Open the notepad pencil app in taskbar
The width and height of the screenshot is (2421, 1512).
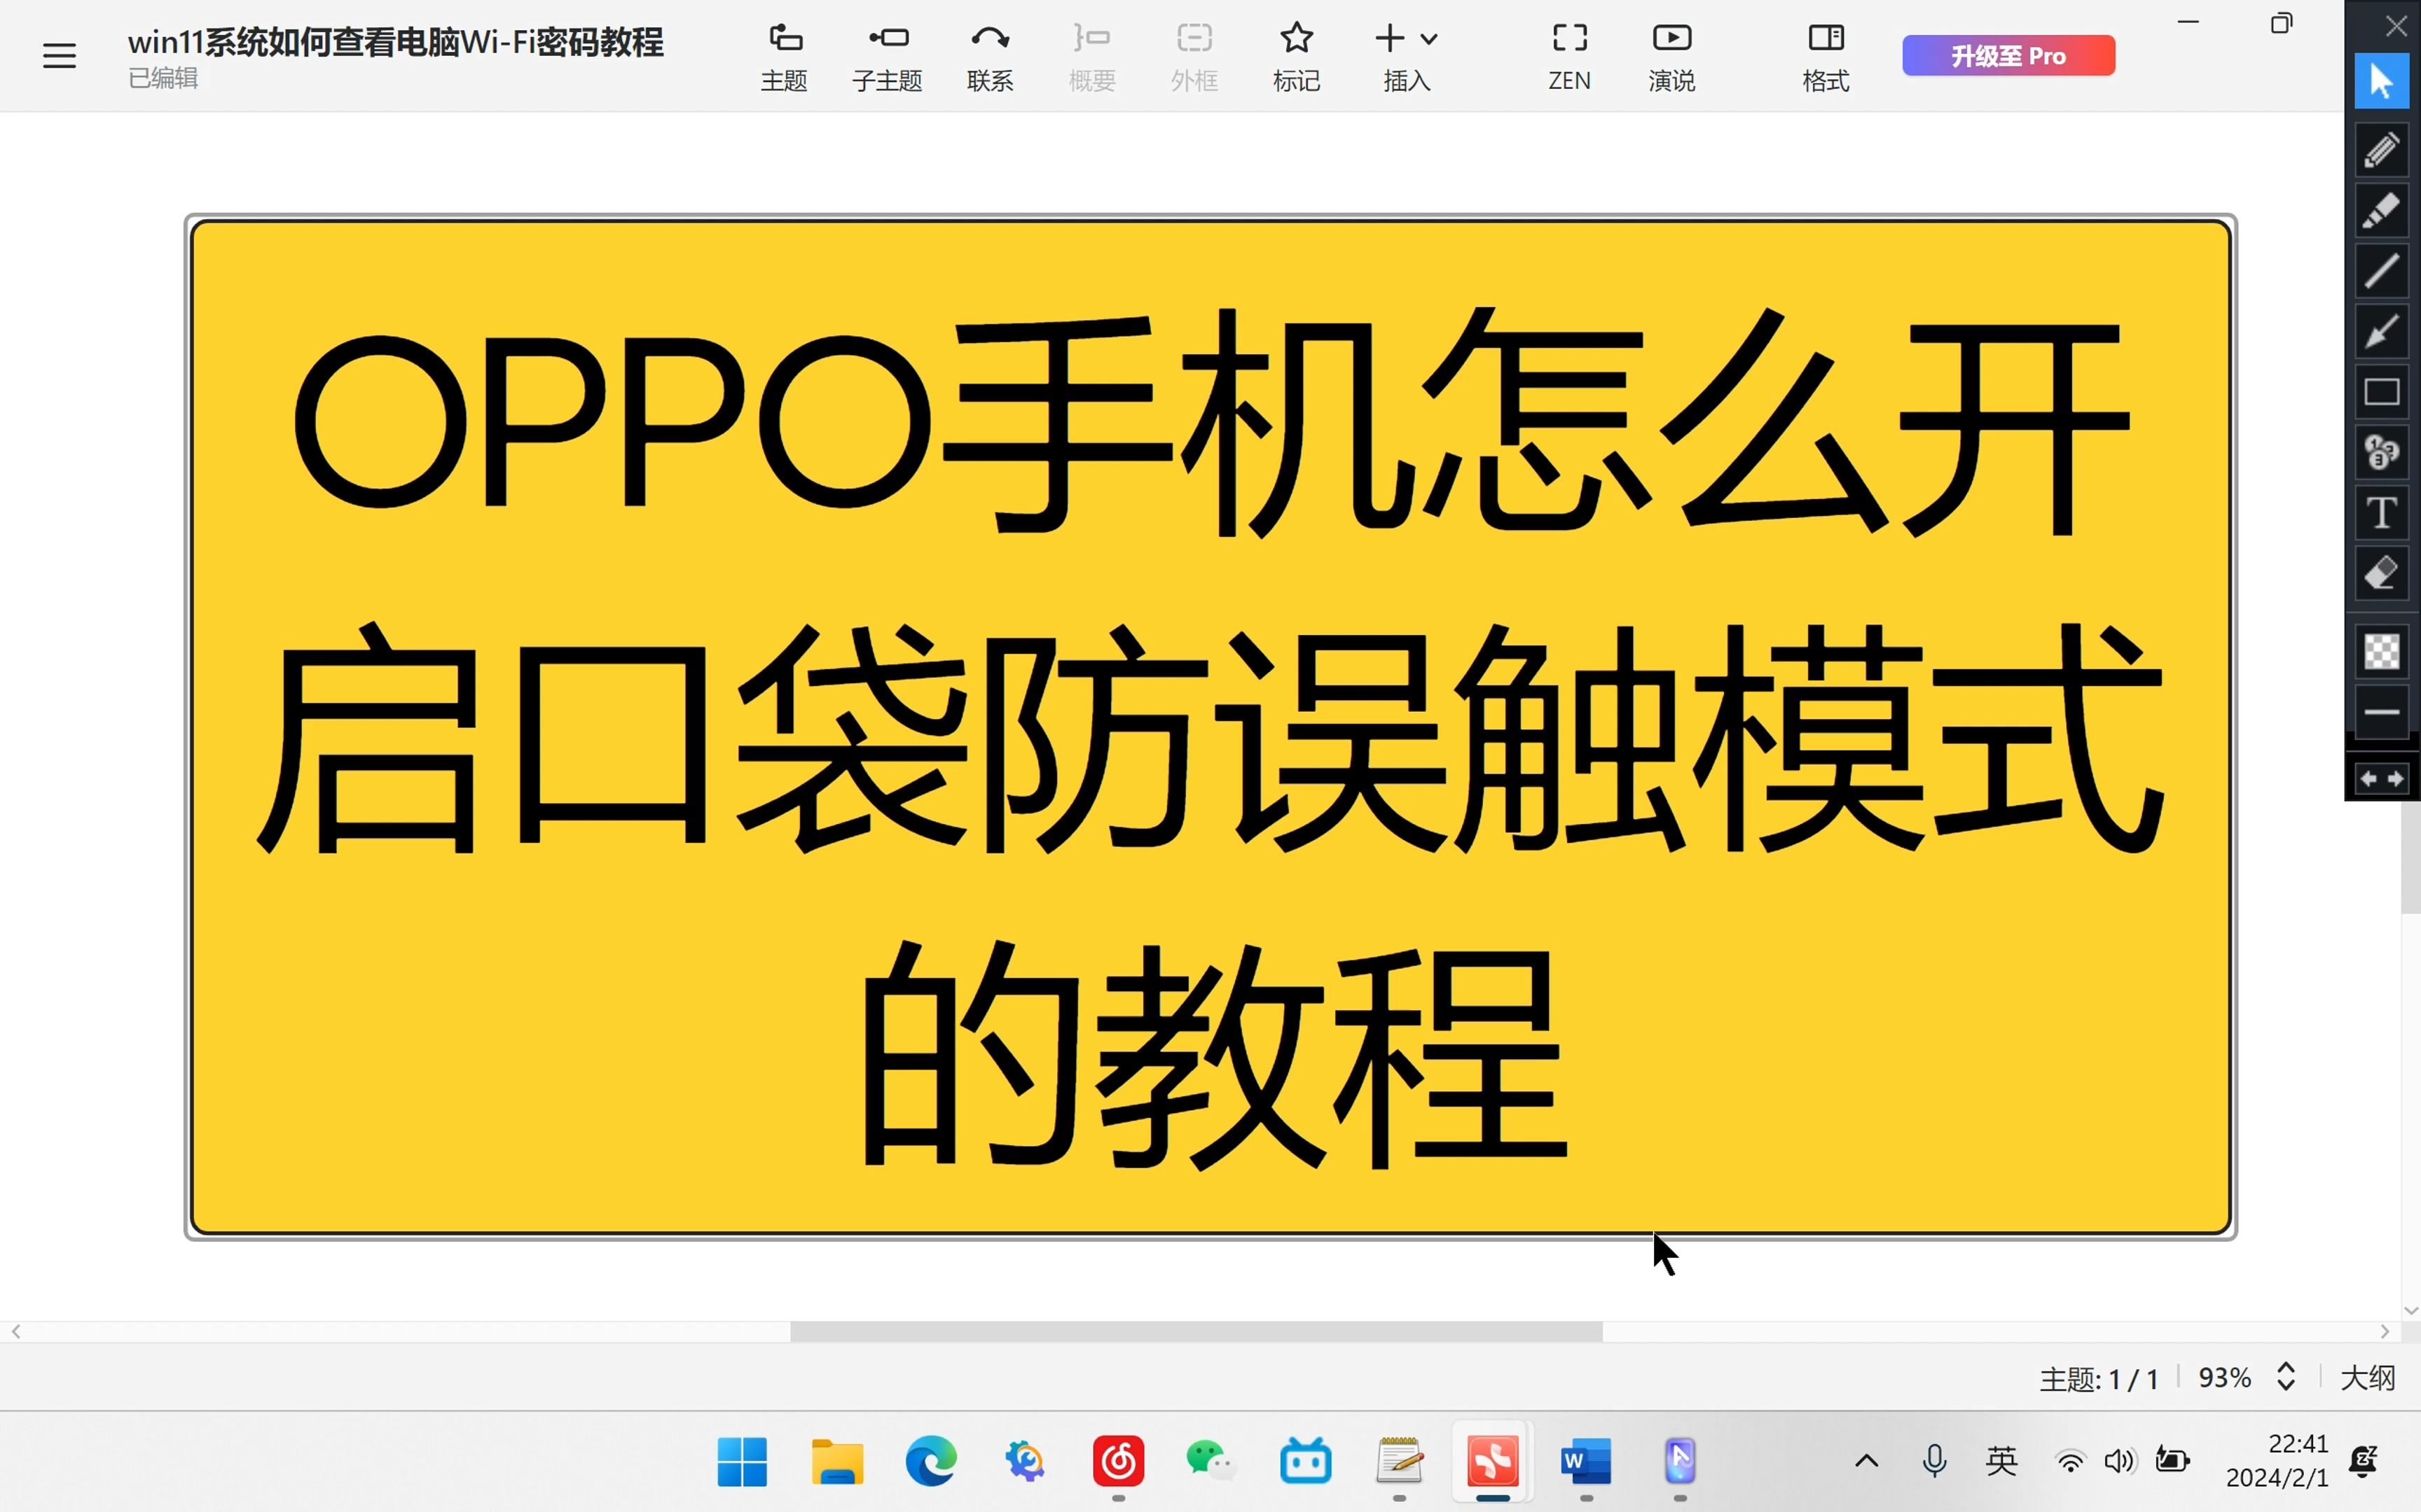pyautogui.click(x=1398, y=1462)
